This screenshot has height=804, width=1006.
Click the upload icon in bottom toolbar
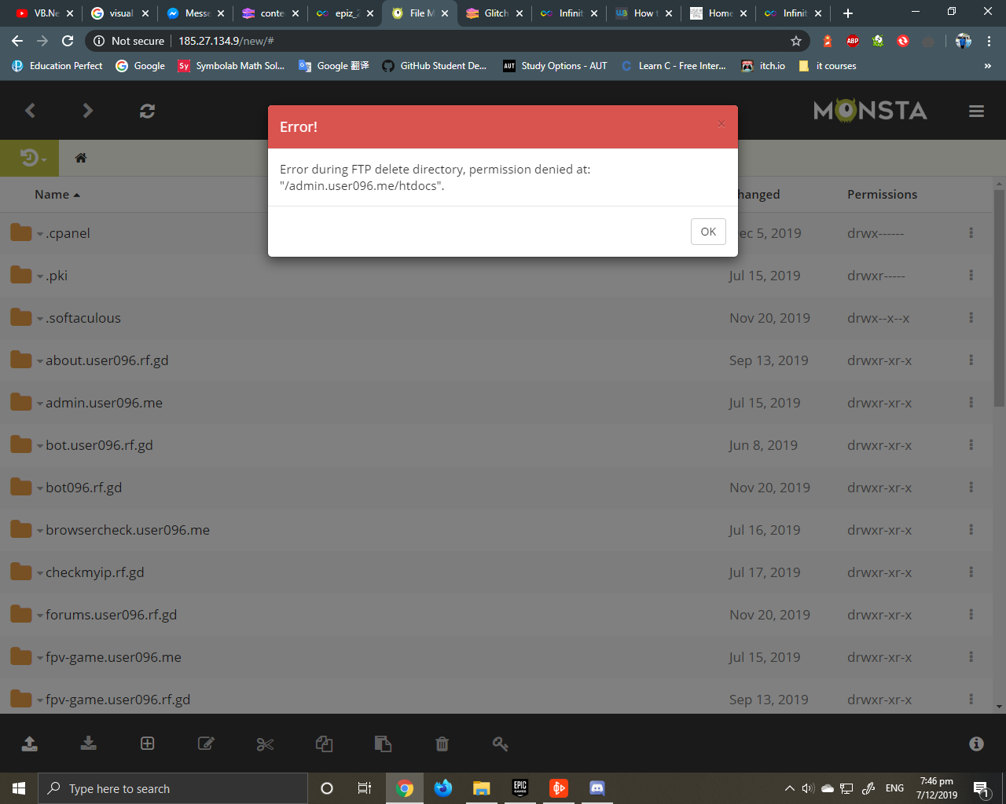30,744
